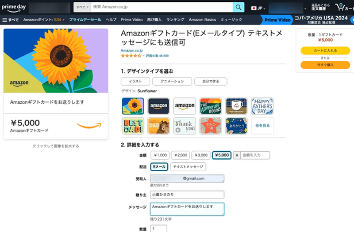This screenshot has width=354, height=232.
Task: Choose the Happy Father's Day design
Action: (x=262, y=106)
